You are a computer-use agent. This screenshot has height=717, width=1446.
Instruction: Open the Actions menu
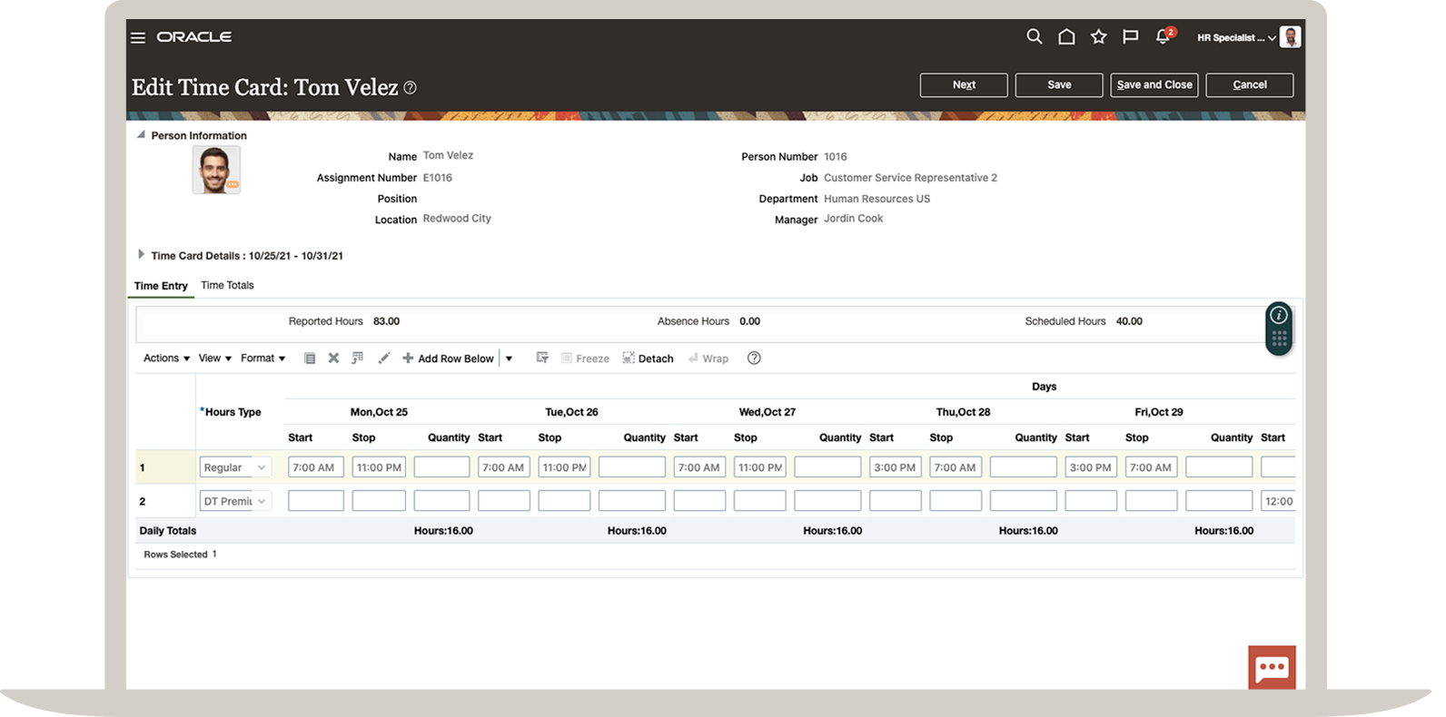[166, 358]
